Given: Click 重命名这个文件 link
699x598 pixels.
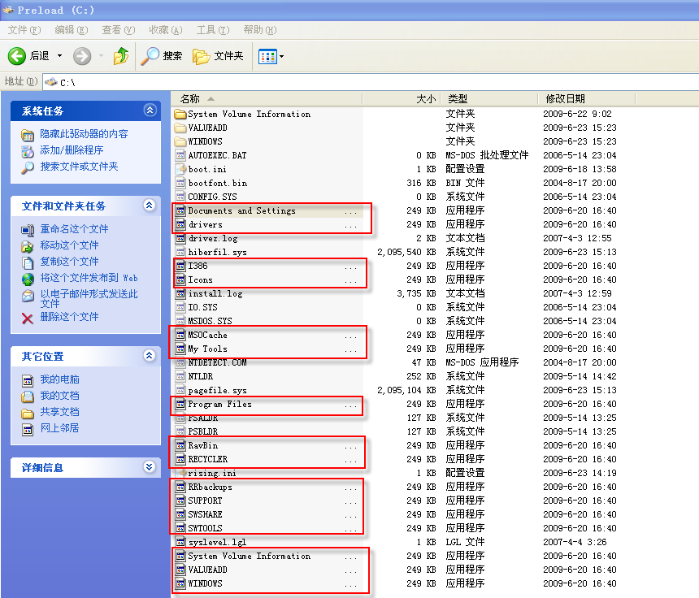Looking at the screenshot, I should point(74,229).
